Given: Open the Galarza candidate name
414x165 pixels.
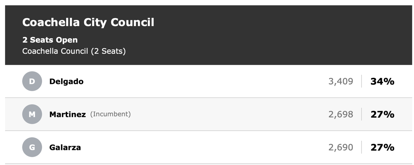Looking at the screenshot, I should [65, 147].
